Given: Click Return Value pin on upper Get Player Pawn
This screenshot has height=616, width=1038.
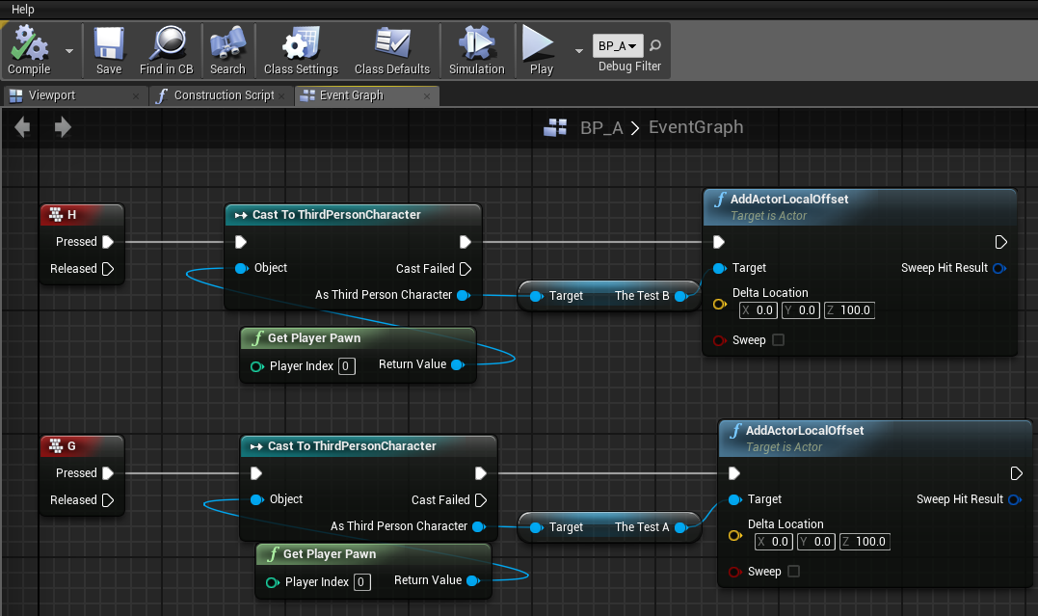Looking at the screenshot, I should [x=457, y=365].
